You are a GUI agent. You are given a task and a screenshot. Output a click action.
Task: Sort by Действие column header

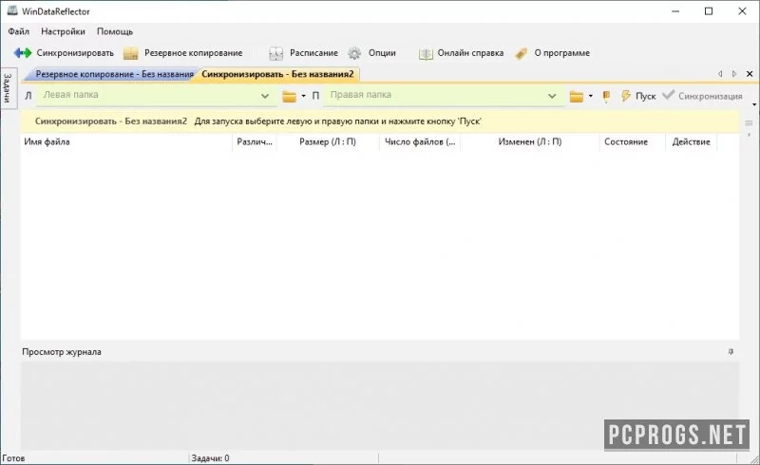pos(692,142)
